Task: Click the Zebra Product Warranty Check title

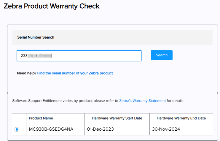Action: coord(52,6)
